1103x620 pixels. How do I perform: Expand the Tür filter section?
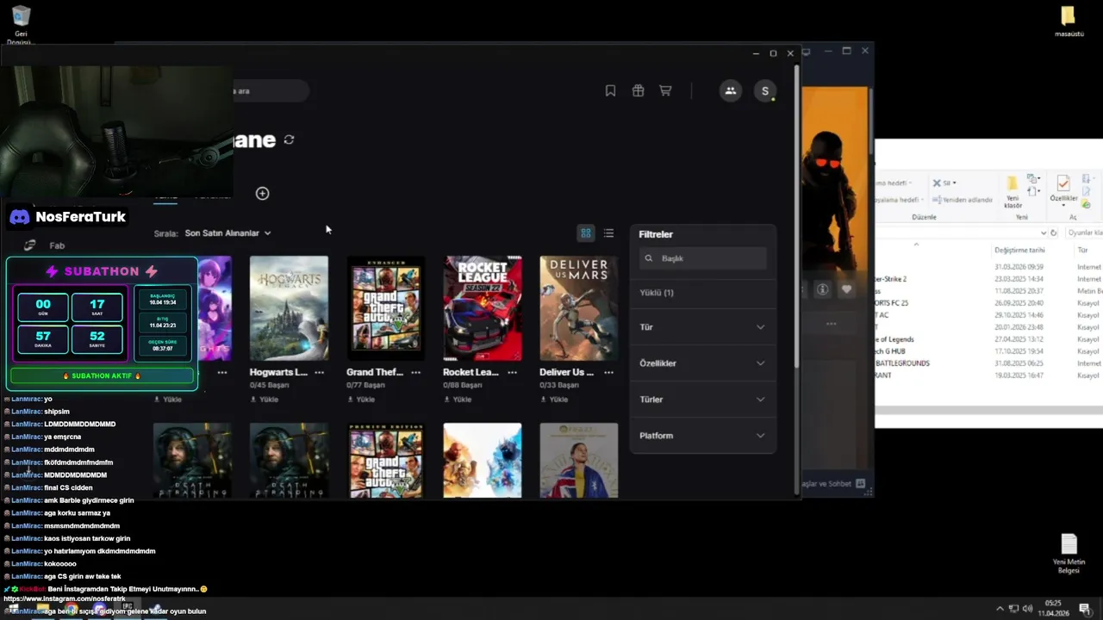point(702,327)
